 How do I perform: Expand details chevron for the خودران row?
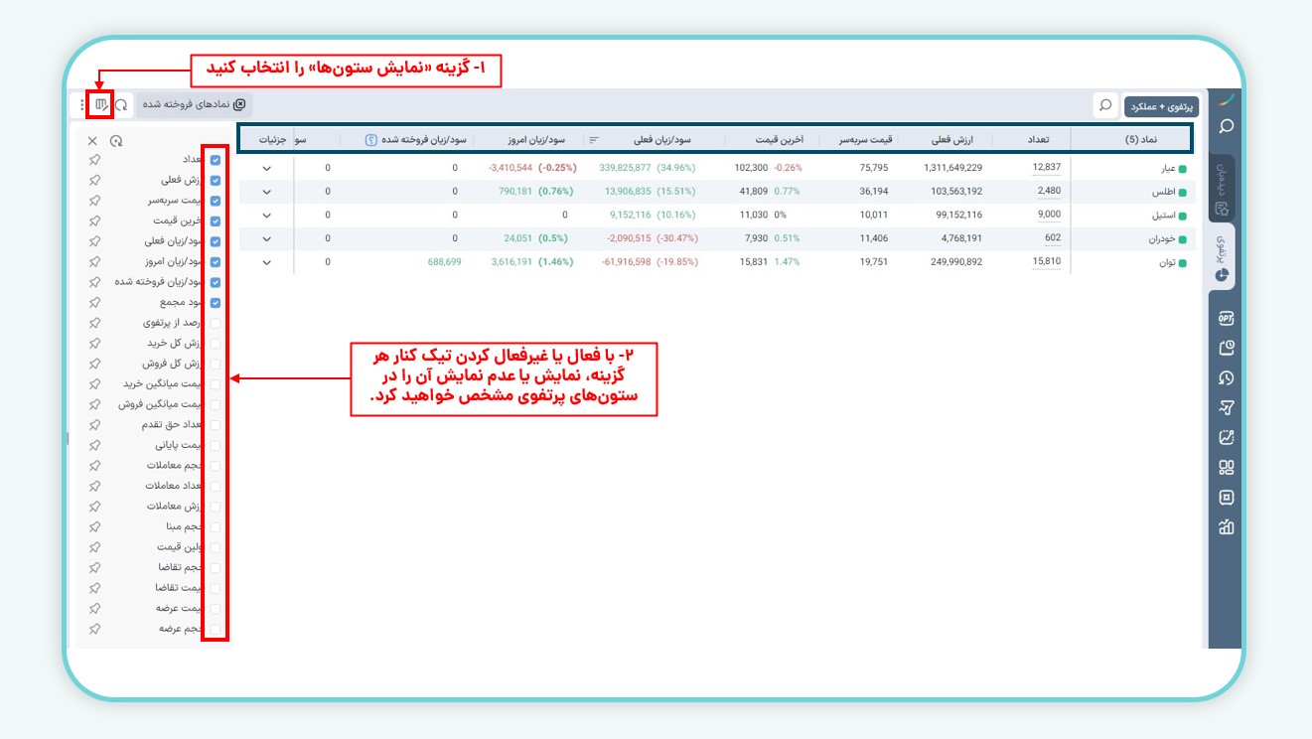(266, 238)
